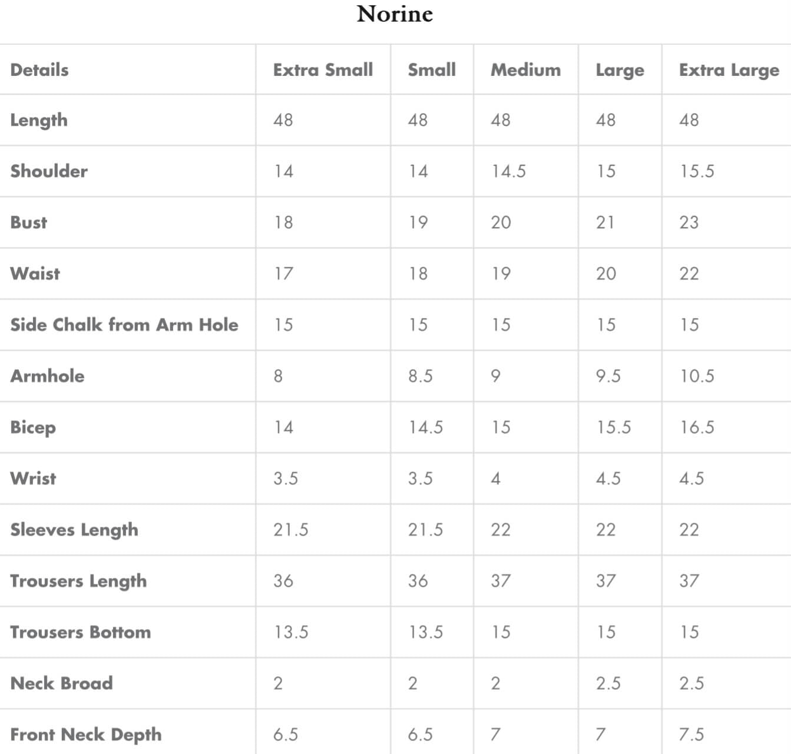Select the Details column header
Image resolution: width=791 pixels, height=754 pixels.
coord(39,70)
